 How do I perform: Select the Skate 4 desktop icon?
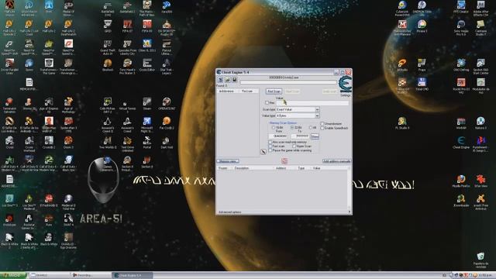point(68,220)
